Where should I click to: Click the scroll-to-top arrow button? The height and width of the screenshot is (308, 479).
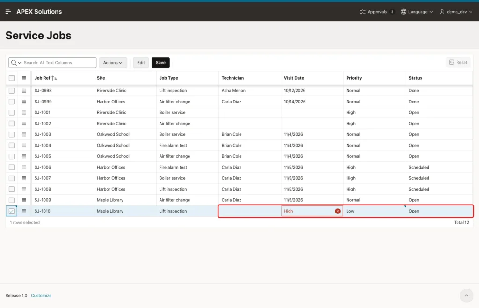466,295
